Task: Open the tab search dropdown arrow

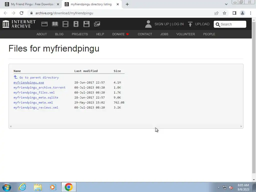Action: (x=226, y=4)
